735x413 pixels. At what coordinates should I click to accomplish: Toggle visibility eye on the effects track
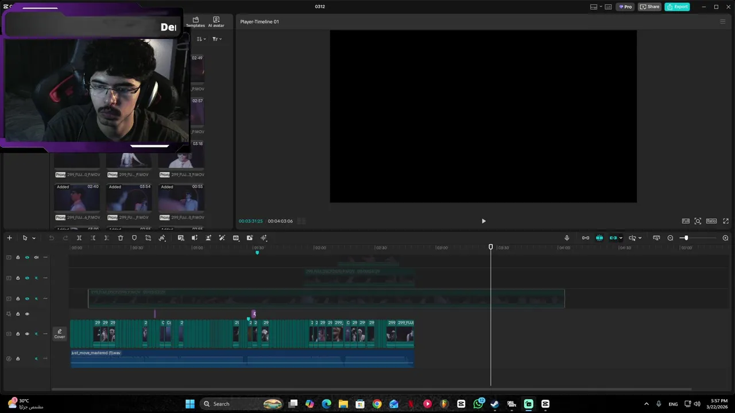coord(27,314)
